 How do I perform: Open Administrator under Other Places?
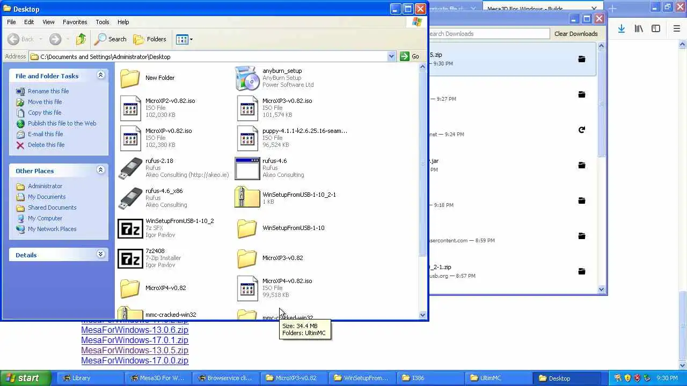45,186
